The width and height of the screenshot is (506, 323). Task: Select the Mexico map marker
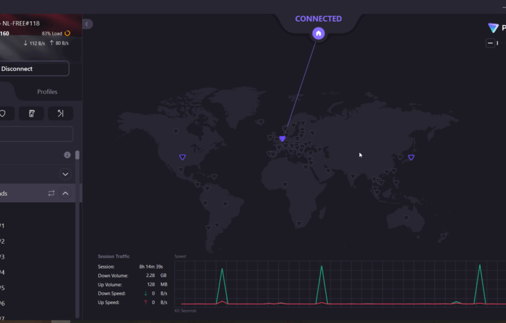(181, 170)
